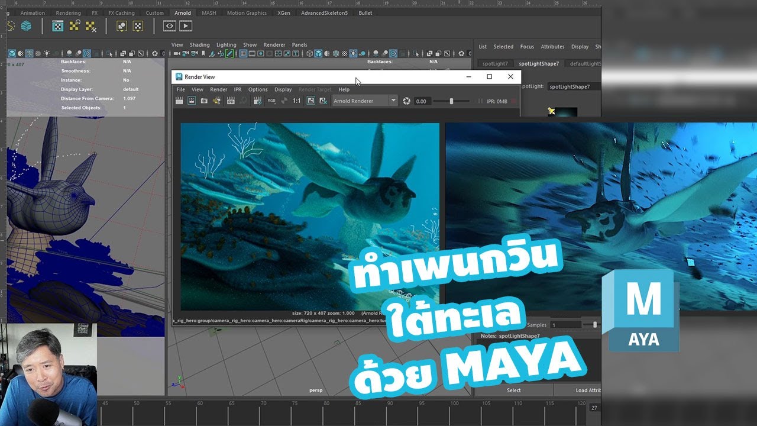The height and width of the screenshot is (426, 757).
Task: Switch to the FX Caching shelf tab
Action: click(x=121, y=12)
